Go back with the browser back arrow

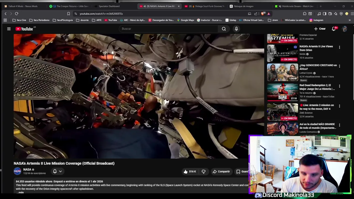pyautogui.click(x=6, y=14)
